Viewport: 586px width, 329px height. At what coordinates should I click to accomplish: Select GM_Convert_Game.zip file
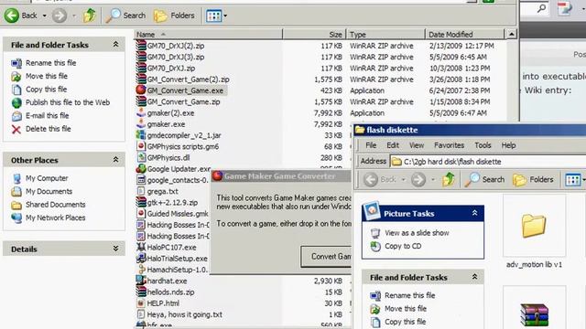(x=183, y=101)
